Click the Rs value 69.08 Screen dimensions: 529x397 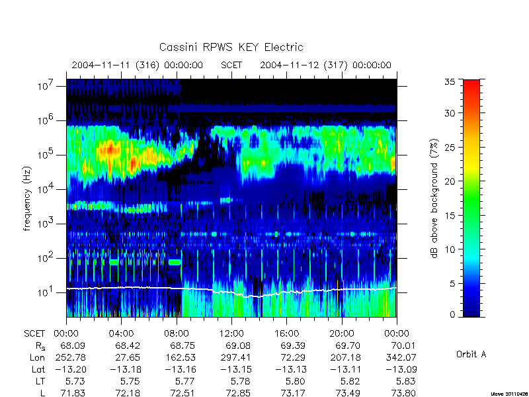(x=238, y=345)
